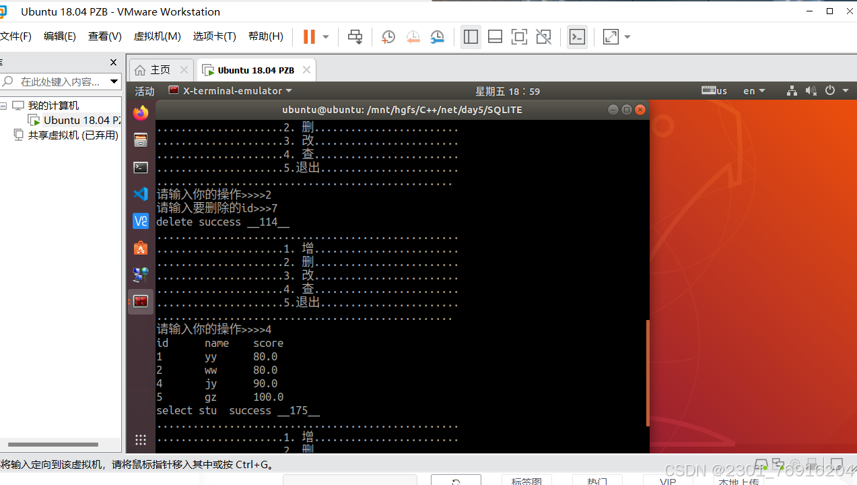The height and width of the screenshot is (485, 857).
Task: Open the X-terminal-emulator app menu
Action: click(230, 91)
